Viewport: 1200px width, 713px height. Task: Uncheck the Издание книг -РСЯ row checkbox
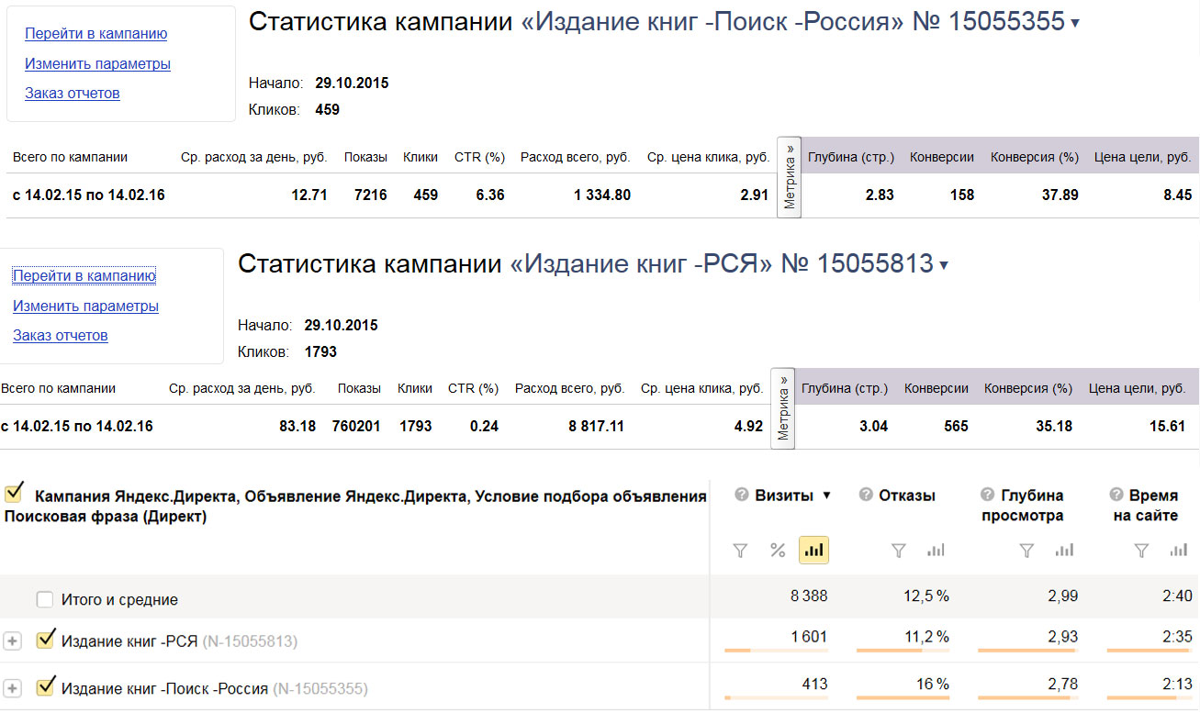pos(45,640)
